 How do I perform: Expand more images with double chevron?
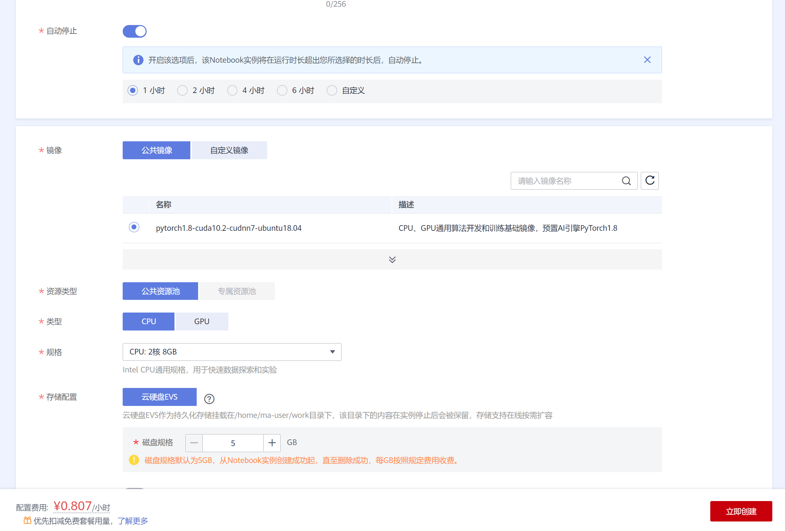click(x=392, y=260)
